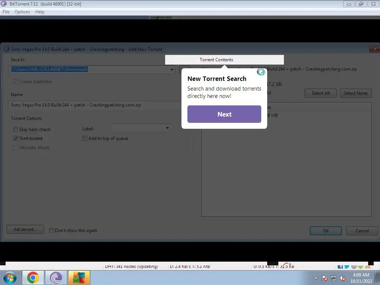
Task: Open the Options menu
Action: coord(22,12)
